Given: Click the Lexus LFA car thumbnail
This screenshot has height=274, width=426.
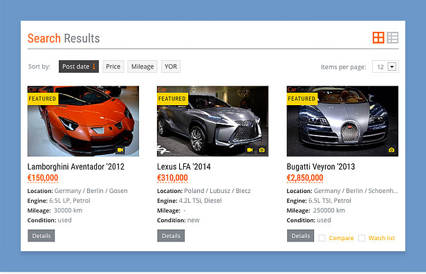Looking at the screenshot, I should point(213,121).
